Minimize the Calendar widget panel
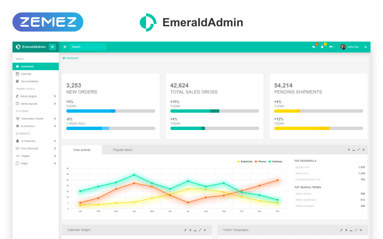The height and width of the screenshot is (239, 383). pyautogui.click(x=195, y=230)
